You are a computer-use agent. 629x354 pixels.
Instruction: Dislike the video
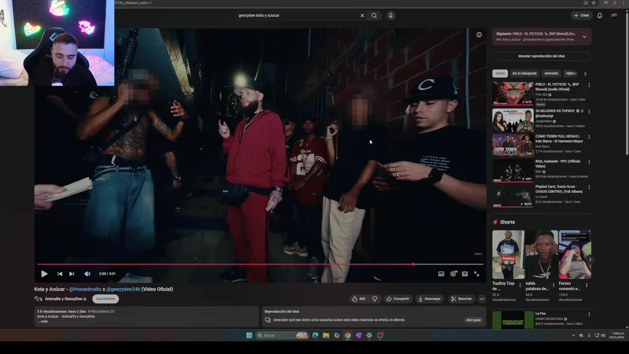374,298
